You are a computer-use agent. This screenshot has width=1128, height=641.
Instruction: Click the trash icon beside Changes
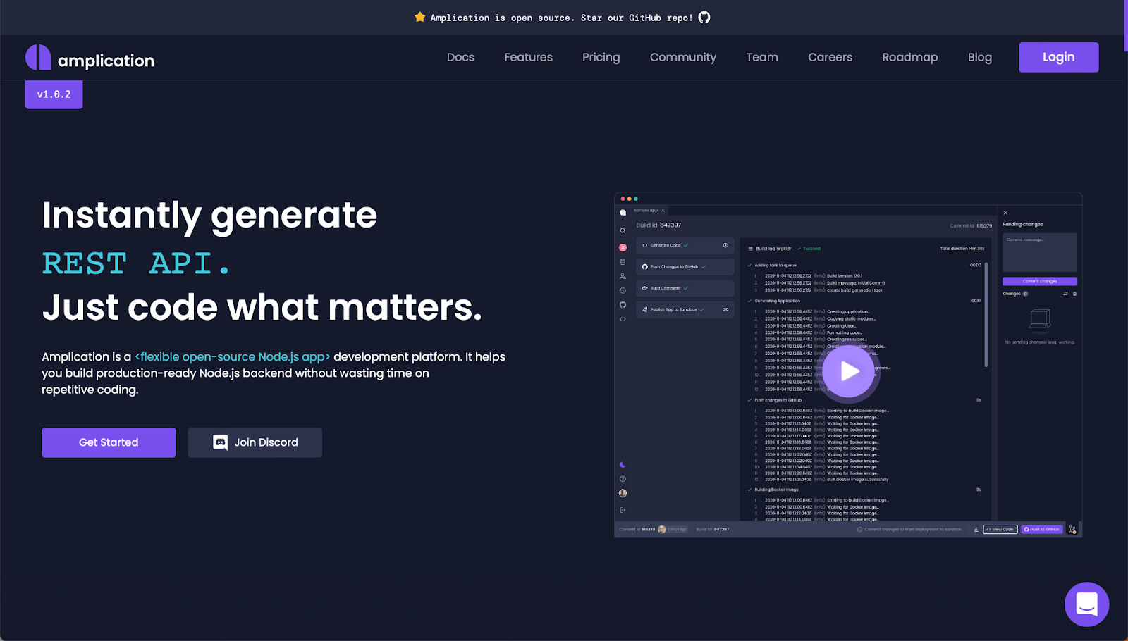(1074, 294)
